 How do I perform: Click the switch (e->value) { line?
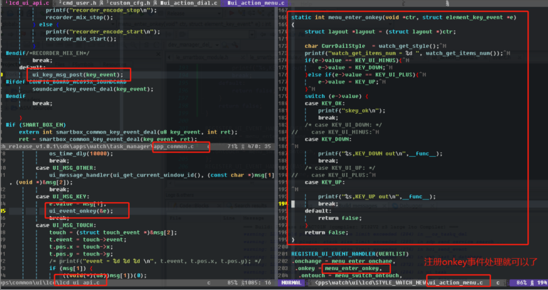pyautogui.click(x=336, y=96)
